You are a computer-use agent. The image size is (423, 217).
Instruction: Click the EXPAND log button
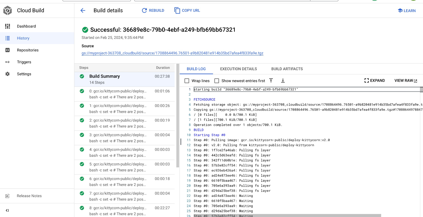(x=375, y=80)
